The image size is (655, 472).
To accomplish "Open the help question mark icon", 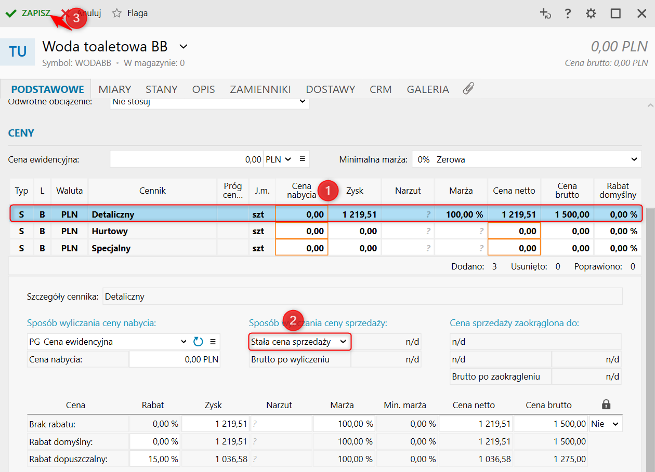I will pyautogui.click(x=568, y=14).
